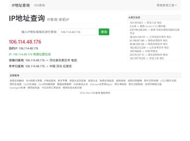Open the 免费在线翻译 tool link
The width and height of the screenshot is (190, 141).
(16, 81)
